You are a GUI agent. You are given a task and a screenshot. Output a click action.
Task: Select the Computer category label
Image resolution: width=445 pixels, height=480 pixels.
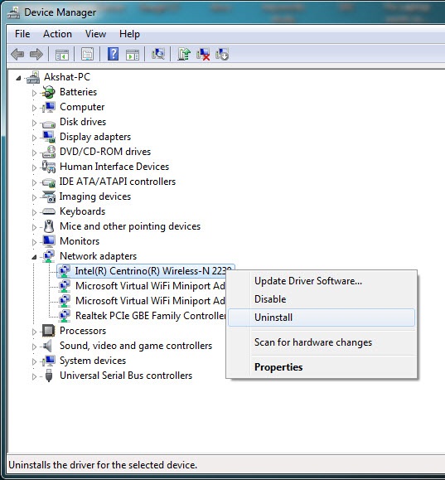[x=82, y=107]
